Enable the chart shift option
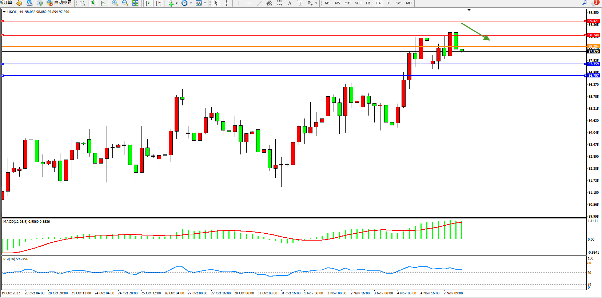This screenshot has width=602, height=298. click(158, 3)
